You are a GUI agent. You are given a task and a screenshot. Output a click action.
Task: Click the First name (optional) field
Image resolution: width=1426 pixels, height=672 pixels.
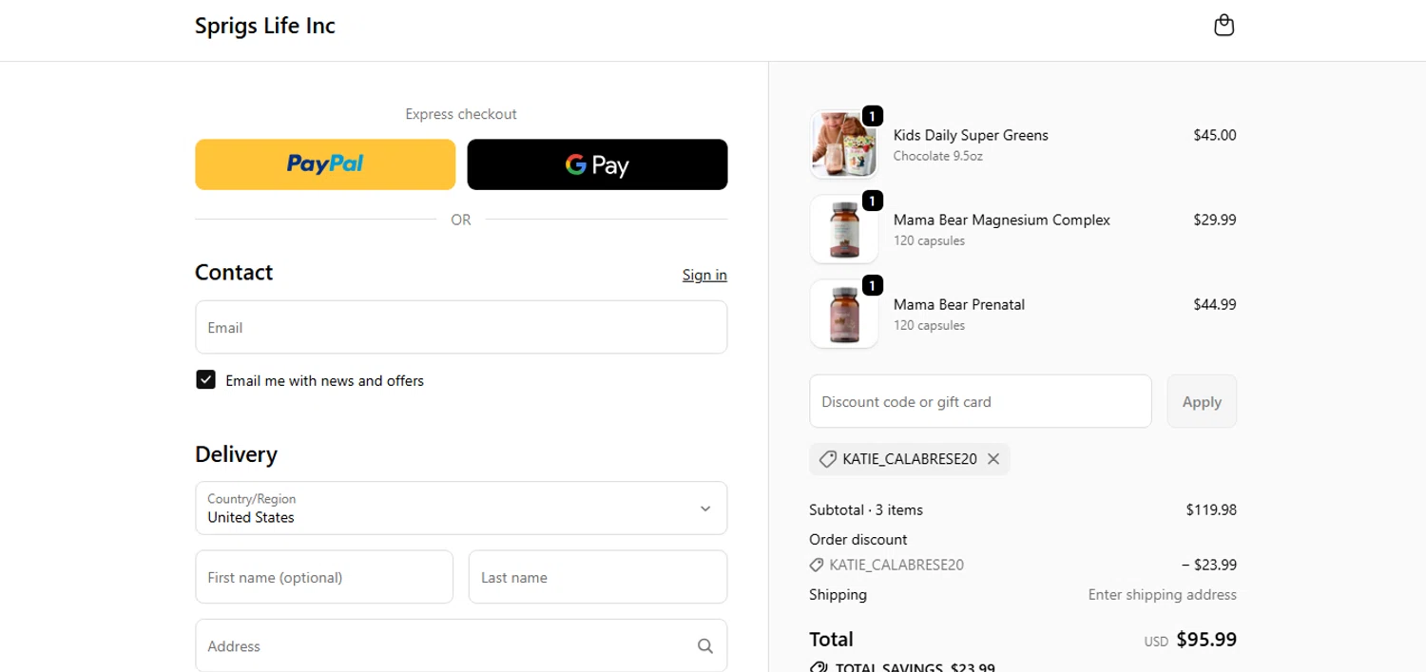point(324,577)
